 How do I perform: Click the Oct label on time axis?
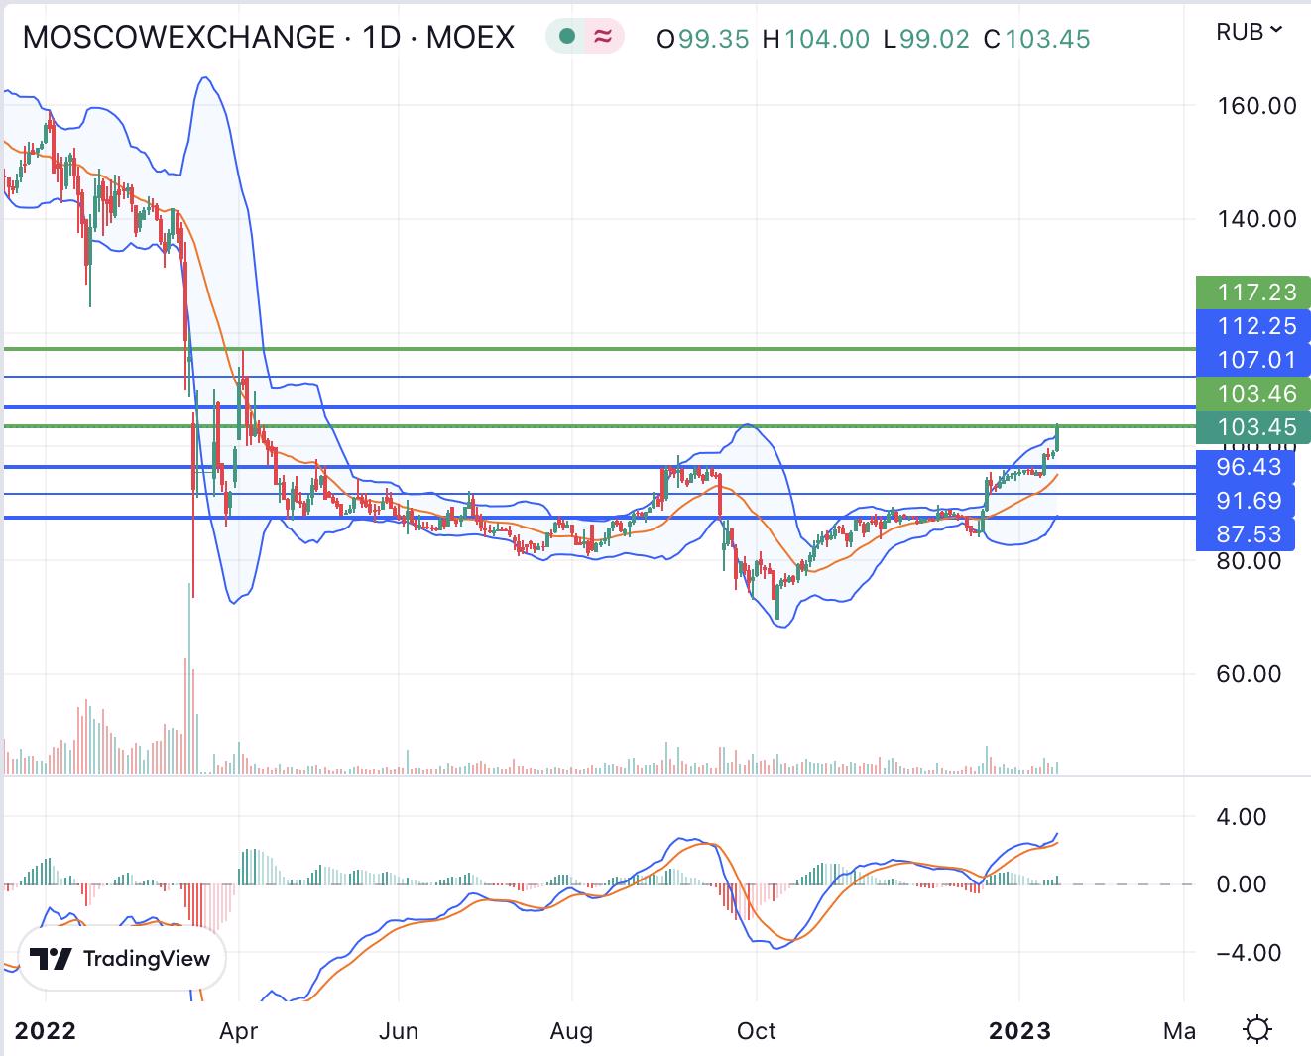click(756, 1030)
